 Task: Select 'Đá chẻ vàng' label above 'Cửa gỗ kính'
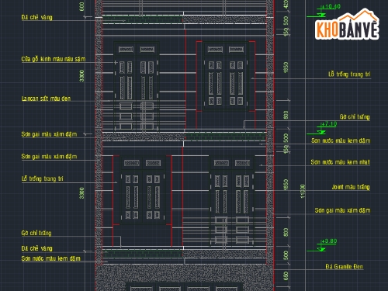click(37, 17)
